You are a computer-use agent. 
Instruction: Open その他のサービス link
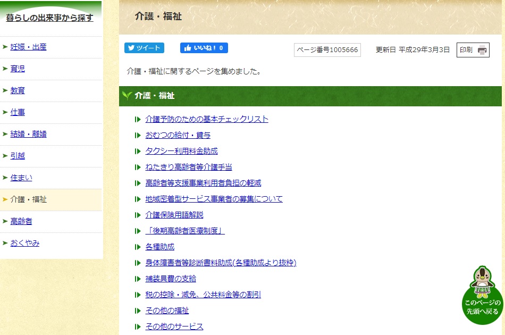(174, 326)
